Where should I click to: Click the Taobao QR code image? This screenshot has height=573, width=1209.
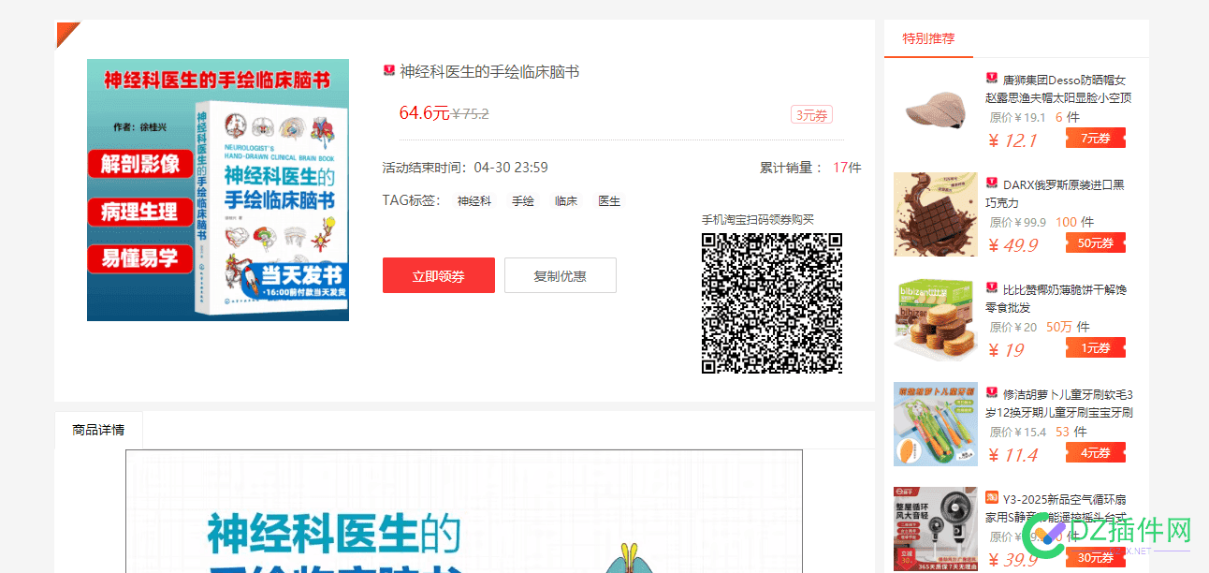[772, 303]
